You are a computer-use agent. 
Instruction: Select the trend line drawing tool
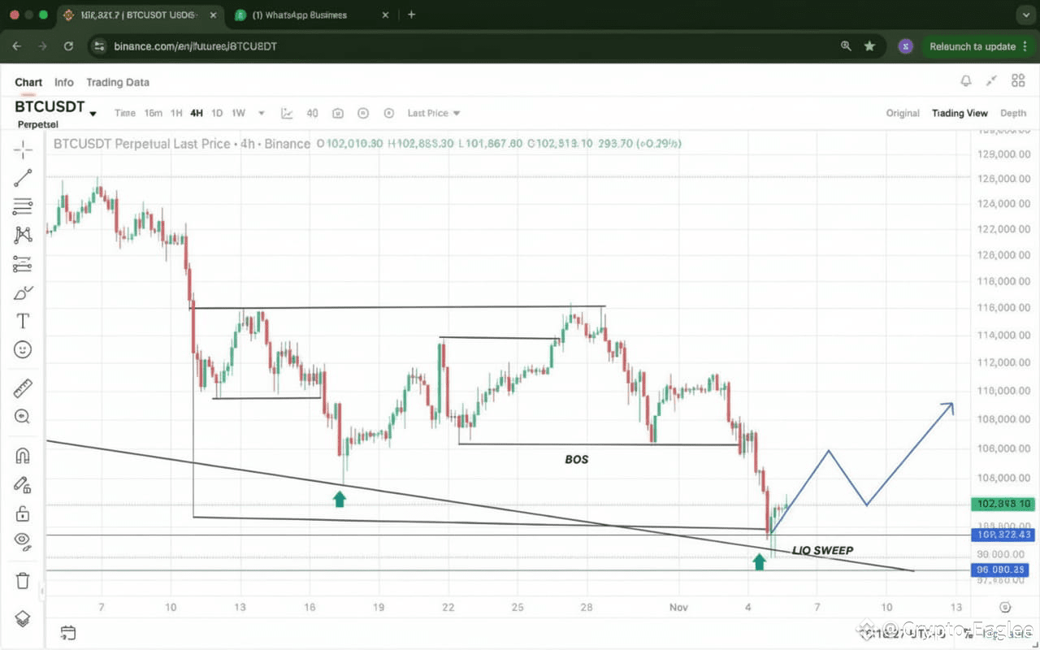(x=23, y=178)
